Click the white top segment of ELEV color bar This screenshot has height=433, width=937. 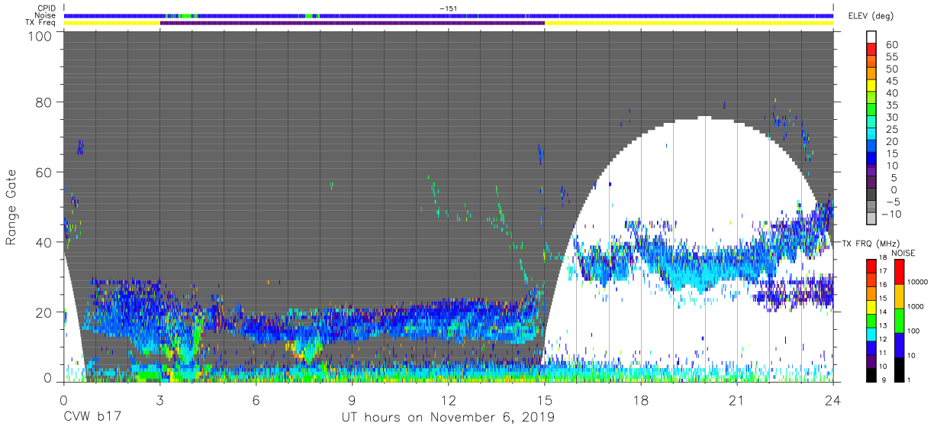[872, 38]
